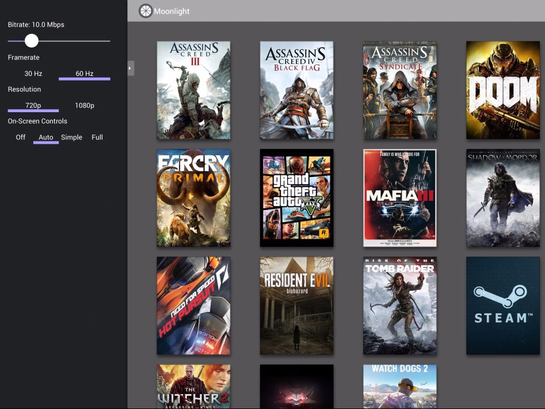
Task: Set On-Screen Controls to Off
Action: point(21,137)
